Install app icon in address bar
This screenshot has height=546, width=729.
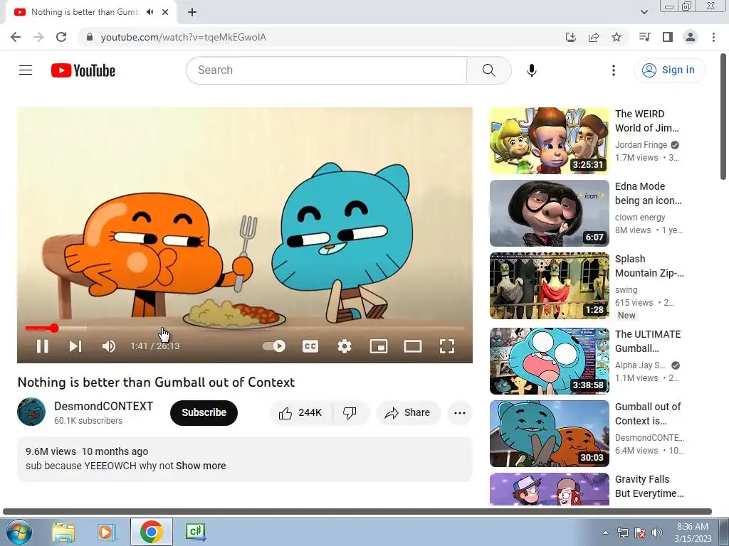click(x=571, y=37)
